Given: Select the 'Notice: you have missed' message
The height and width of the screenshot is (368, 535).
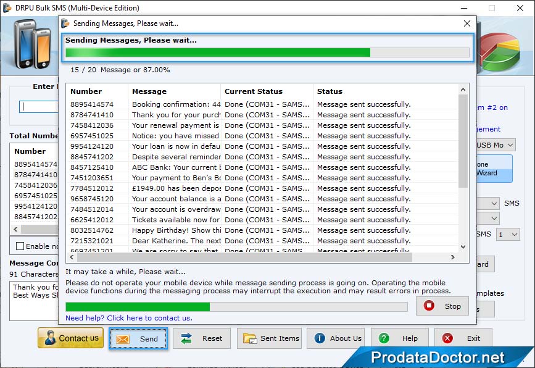Looking at the screenshot, I should point(175,136).
